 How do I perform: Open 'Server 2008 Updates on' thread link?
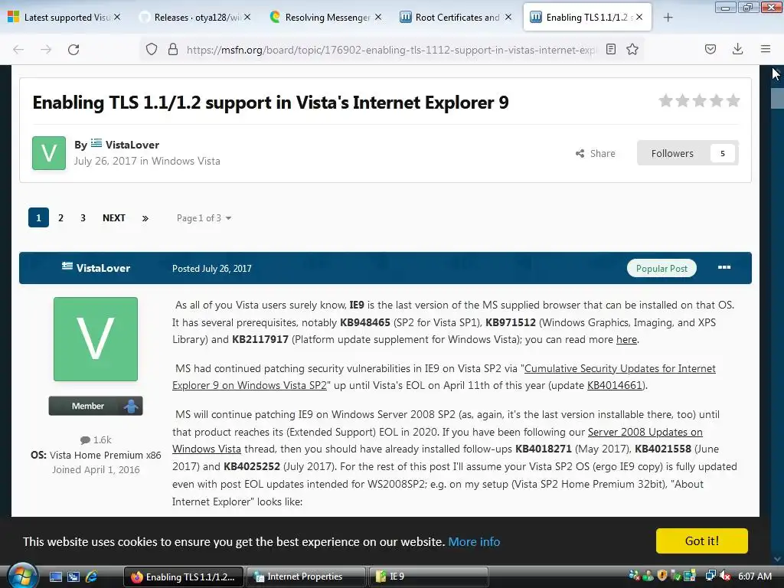coord(645,432)
